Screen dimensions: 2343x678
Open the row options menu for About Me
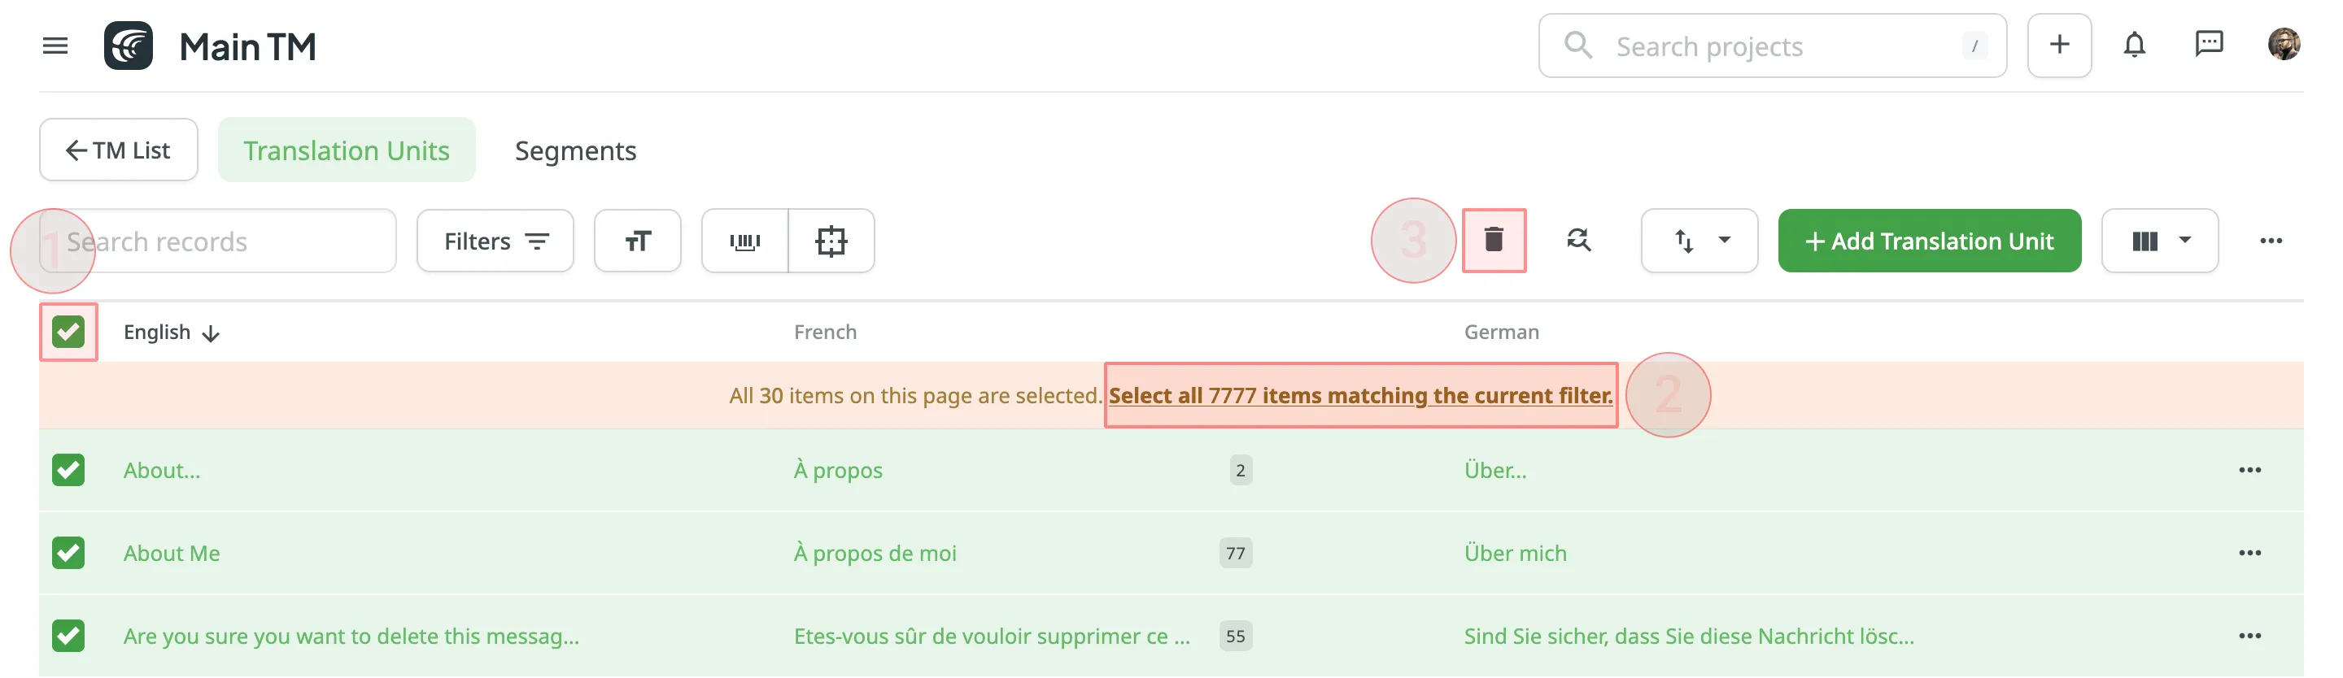[2251, 553]
